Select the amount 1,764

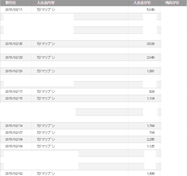[151, 126]
